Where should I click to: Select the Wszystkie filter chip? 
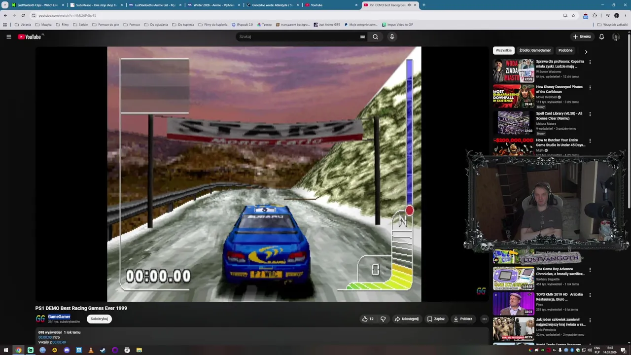(504, 50)
